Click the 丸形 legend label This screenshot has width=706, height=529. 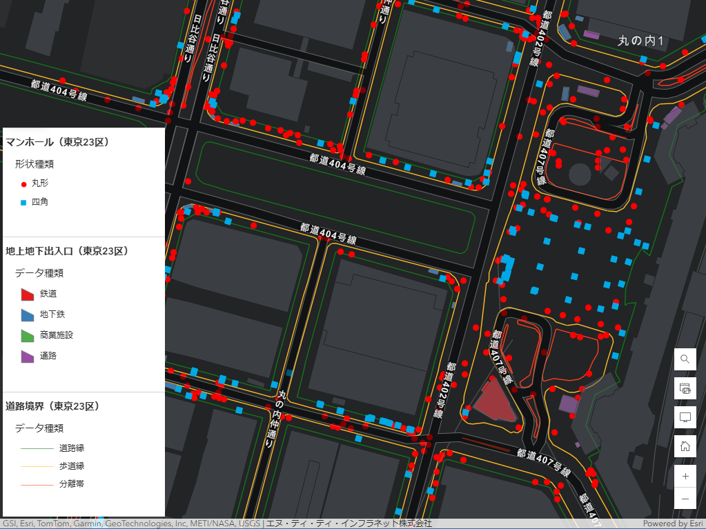coord(39,183)
